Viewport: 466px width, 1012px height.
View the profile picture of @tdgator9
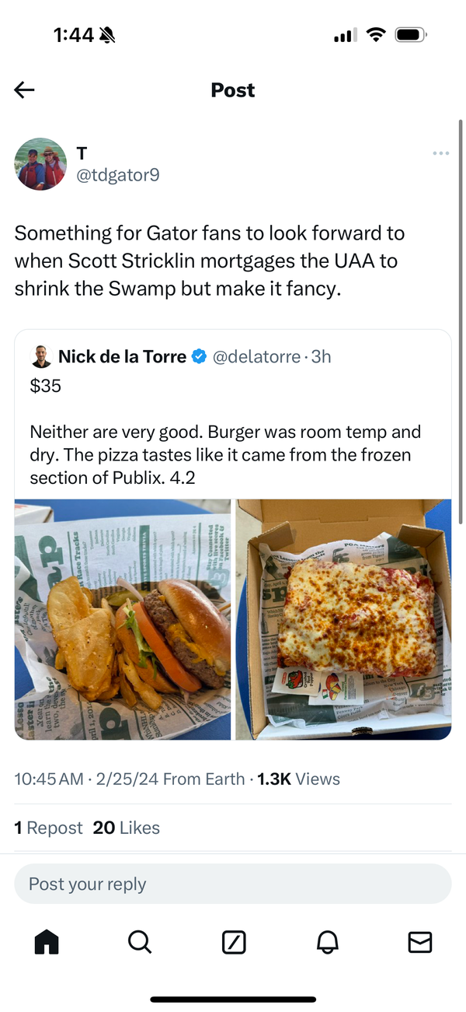pos(40,164)
